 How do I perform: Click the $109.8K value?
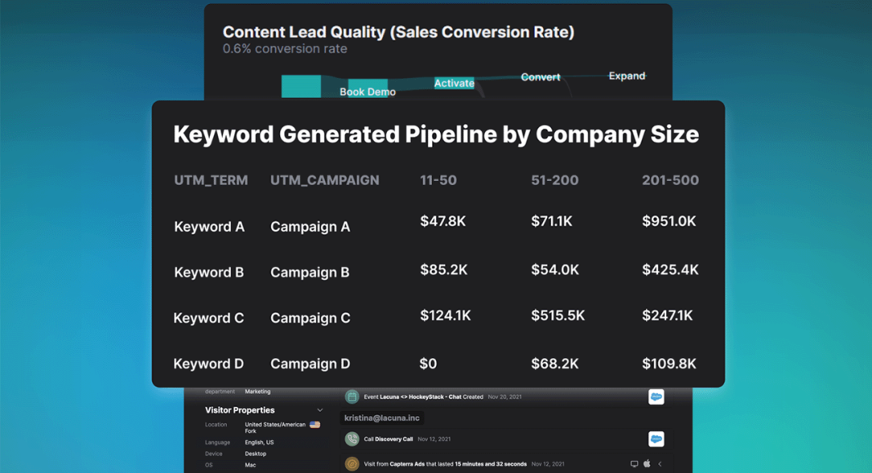[669, 364]
